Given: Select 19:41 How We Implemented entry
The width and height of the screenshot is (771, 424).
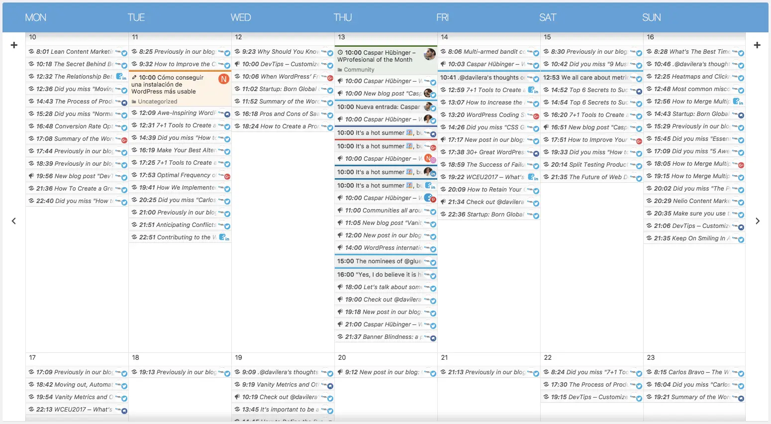Looking at the screenshot, I should coord(180,188).
